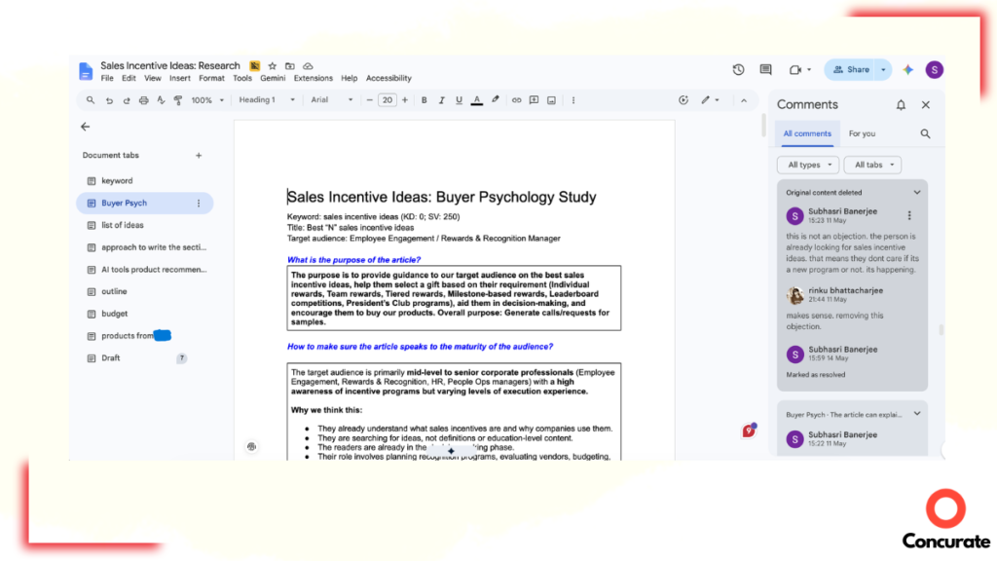Open more toolbar options
This screenshot has height=561, width=997.
pyautogui.click(x=572, y=100)
